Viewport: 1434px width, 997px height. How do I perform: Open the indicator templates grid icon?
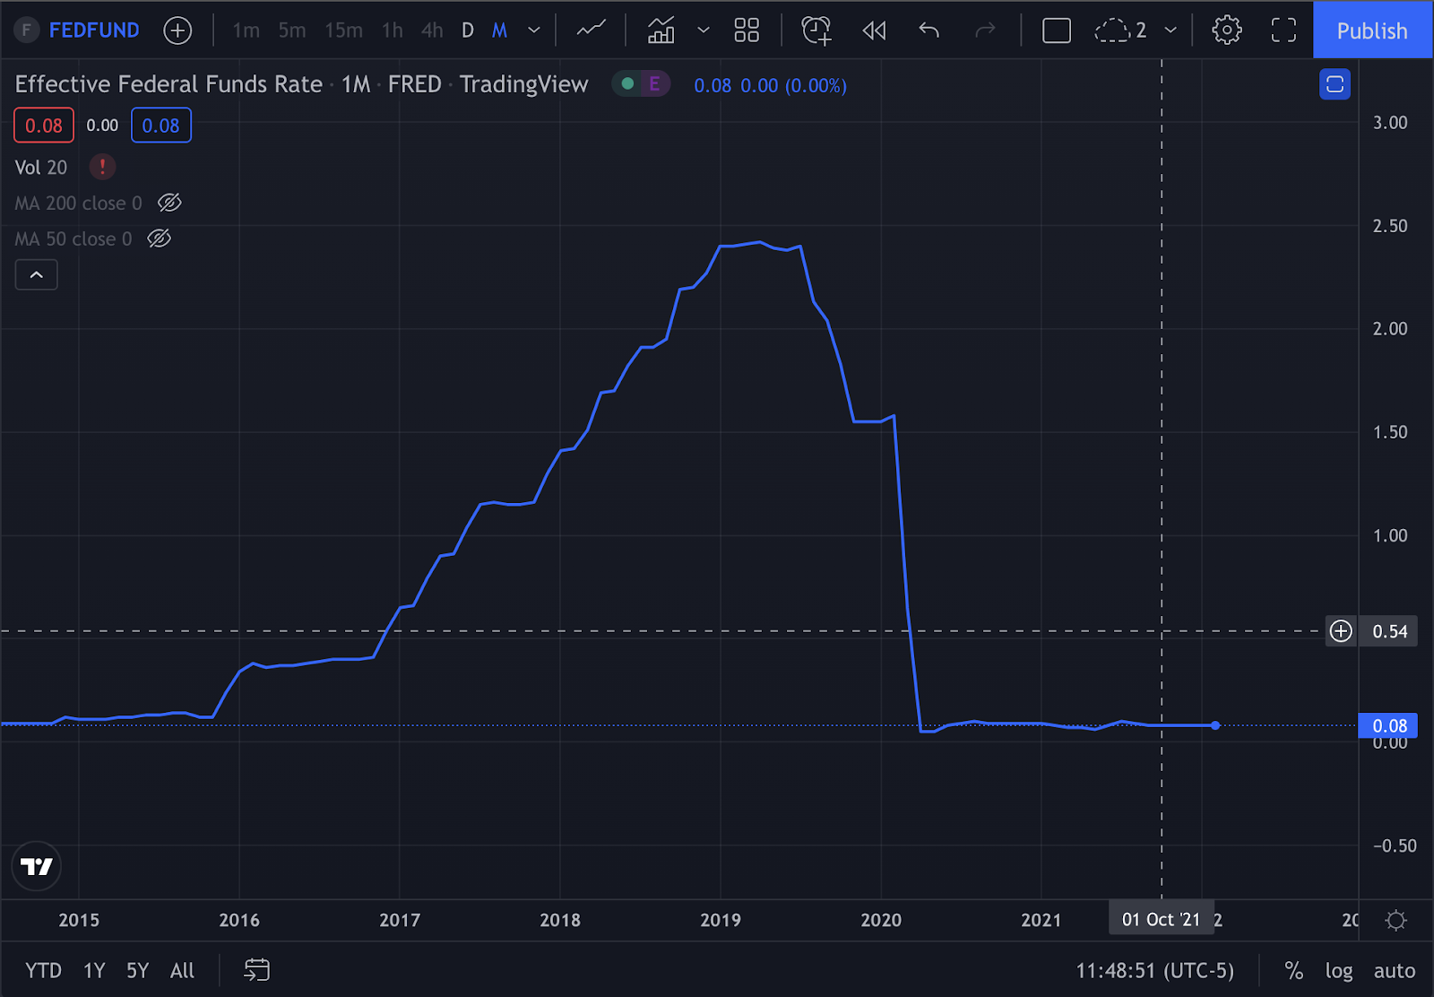pyautogui.click(x=747, y=30)
